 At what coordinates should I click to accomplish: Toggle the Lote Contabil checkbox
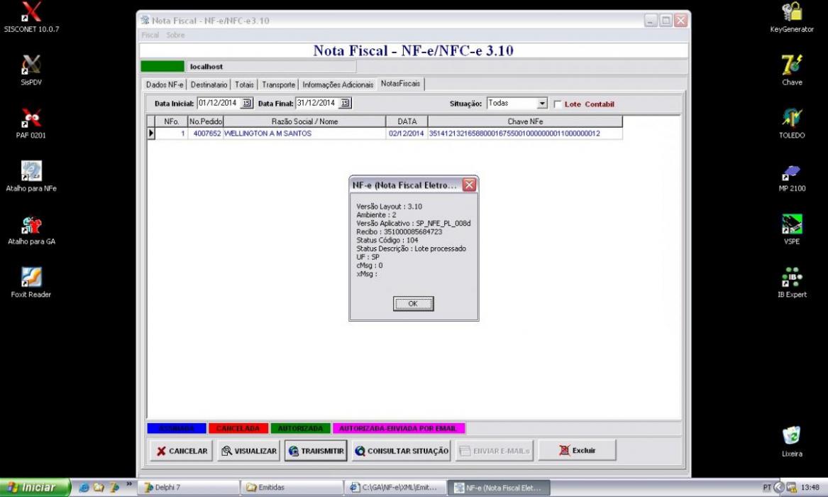tap(558, 104)
